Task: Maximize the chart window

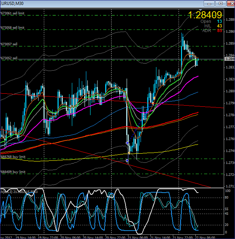Action: (221, 3)
